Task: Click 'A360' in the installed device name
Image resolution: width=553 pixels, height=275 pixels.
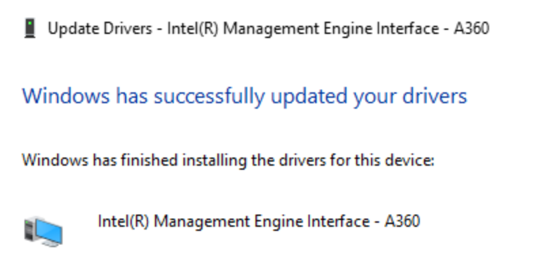Action: [402, 221]
